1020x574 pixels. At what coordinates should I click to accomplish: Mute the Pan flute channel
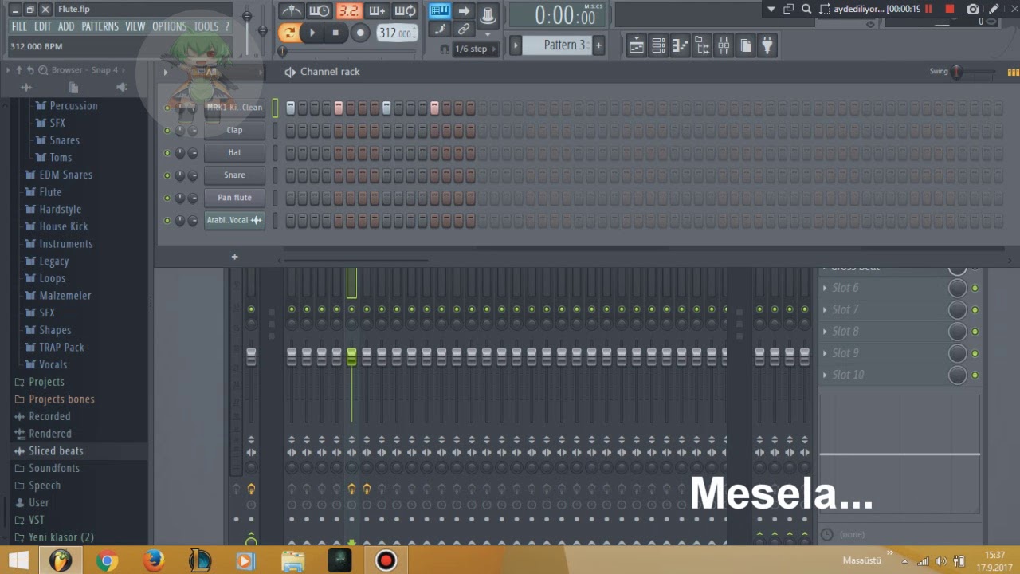[x=167, y=197]
